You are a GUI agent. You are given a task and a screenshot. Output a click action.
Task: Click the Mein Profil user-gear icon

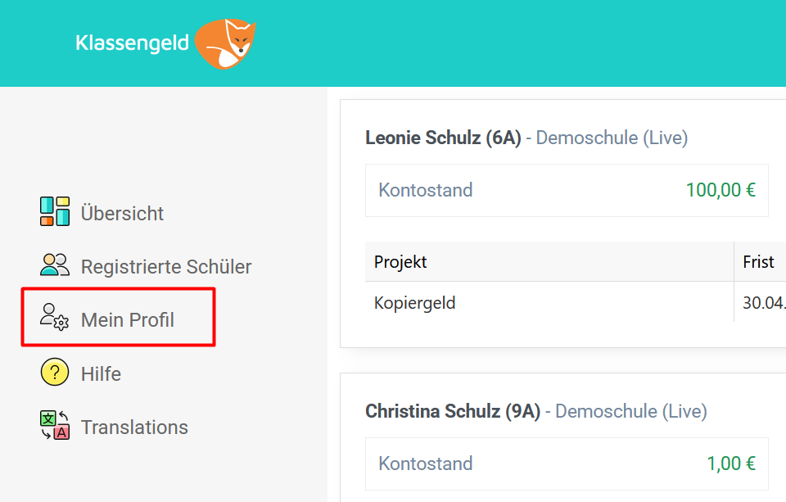point(55,317)
